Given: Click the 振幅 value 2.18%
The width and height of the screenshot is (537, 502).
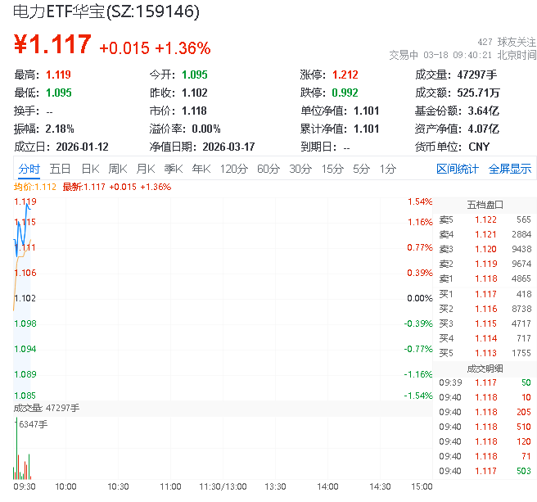Looking at the screenshot, I should [x=60, y=129].
